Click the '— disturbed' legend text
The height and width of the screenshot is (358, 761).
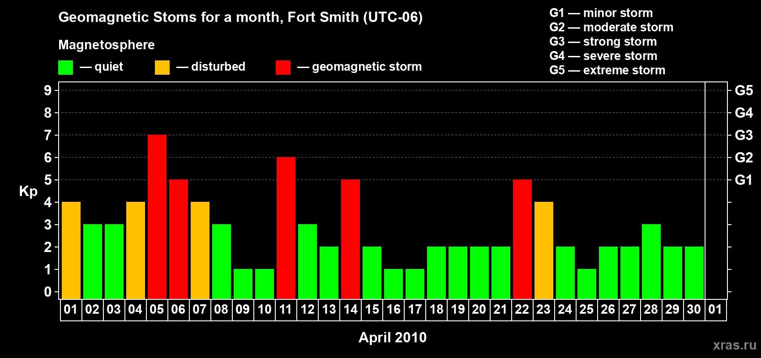pyautogui.click(x=211, y=67)
